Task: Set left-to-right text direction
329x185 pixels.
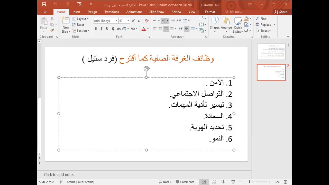Action: click(x=181, y=29)
